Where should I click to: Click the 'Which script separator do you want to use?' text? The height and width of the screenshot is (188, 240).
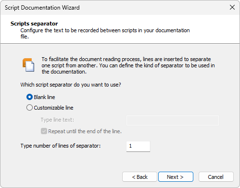pyautogui.click(x=71, y=85)
